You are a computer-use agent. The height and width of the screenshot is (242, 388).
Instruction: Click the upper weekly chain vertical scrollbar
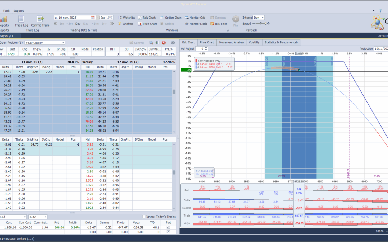tap(174, 101)
